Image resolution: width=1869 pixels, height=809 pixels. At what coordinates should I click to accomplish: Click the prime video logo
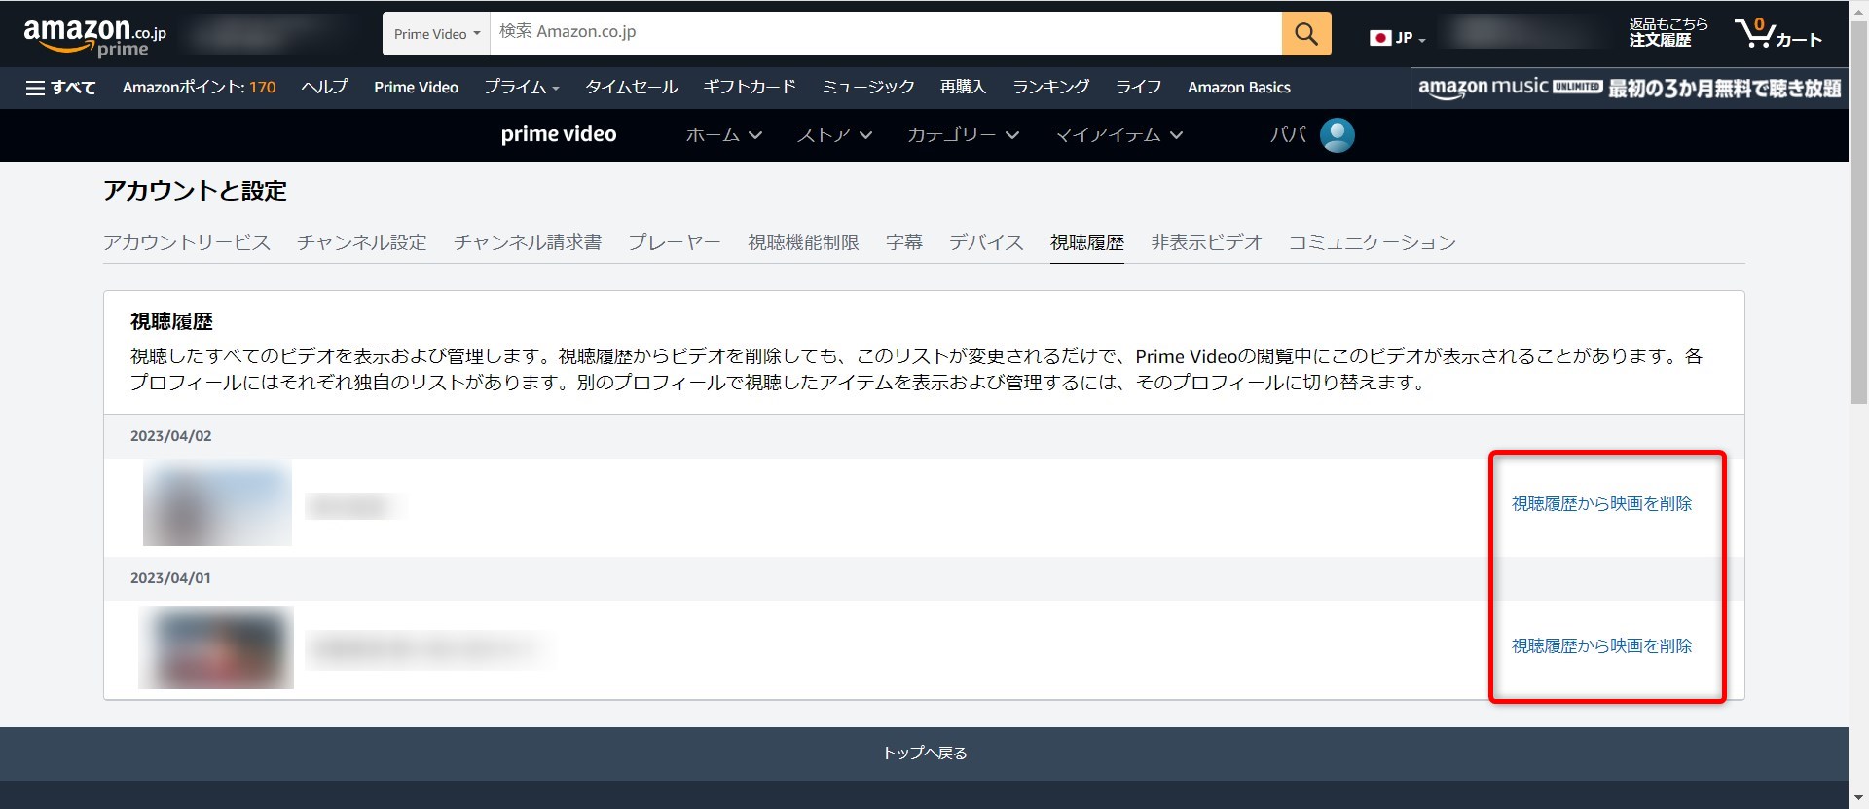[559, 134]
